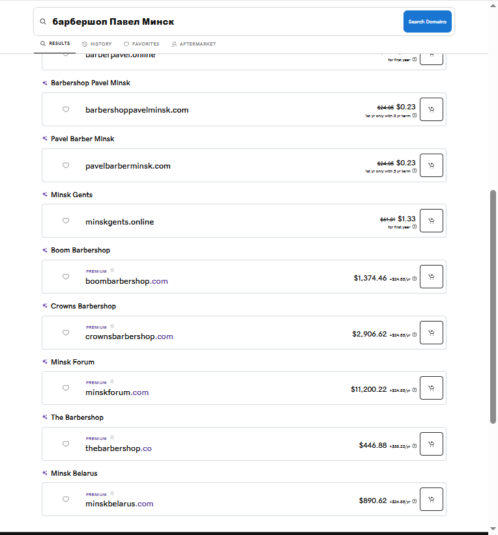This screenshot has width=498, height=535.
Task: Click cart icon for minskgents.online
Action: coord(431,221)
